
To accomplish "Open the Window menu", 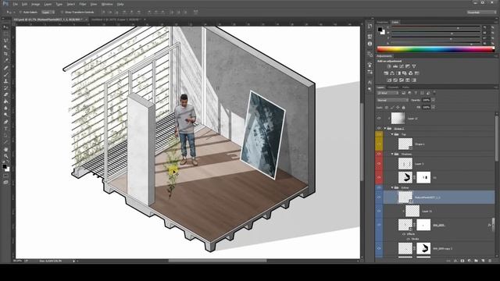I will coord(107,5).
